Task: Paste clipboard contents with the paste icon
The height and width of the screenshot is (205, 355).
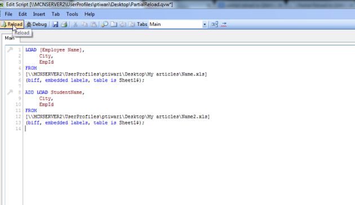Action: [x=94, y=24]
